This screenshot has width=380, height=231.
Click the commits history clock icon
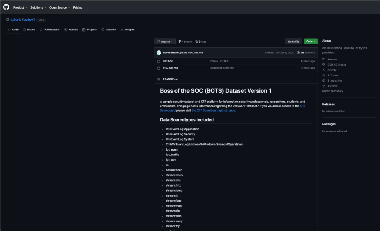tap(298, 53)
